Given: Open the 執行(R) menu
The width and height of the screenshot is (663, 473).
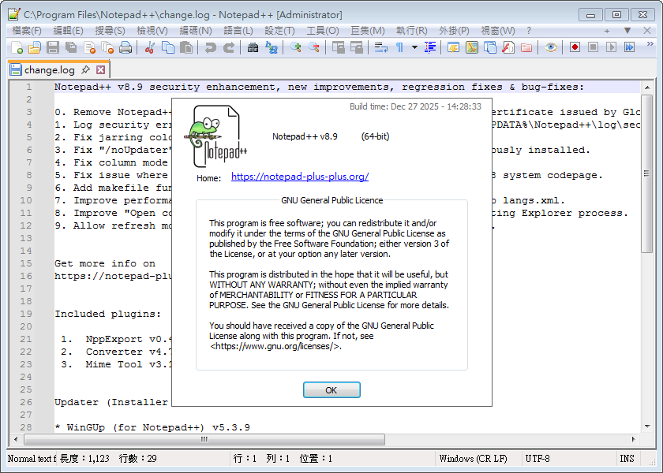Looking at the screenshot, I should pyautogui.click(x=412, y=31).
